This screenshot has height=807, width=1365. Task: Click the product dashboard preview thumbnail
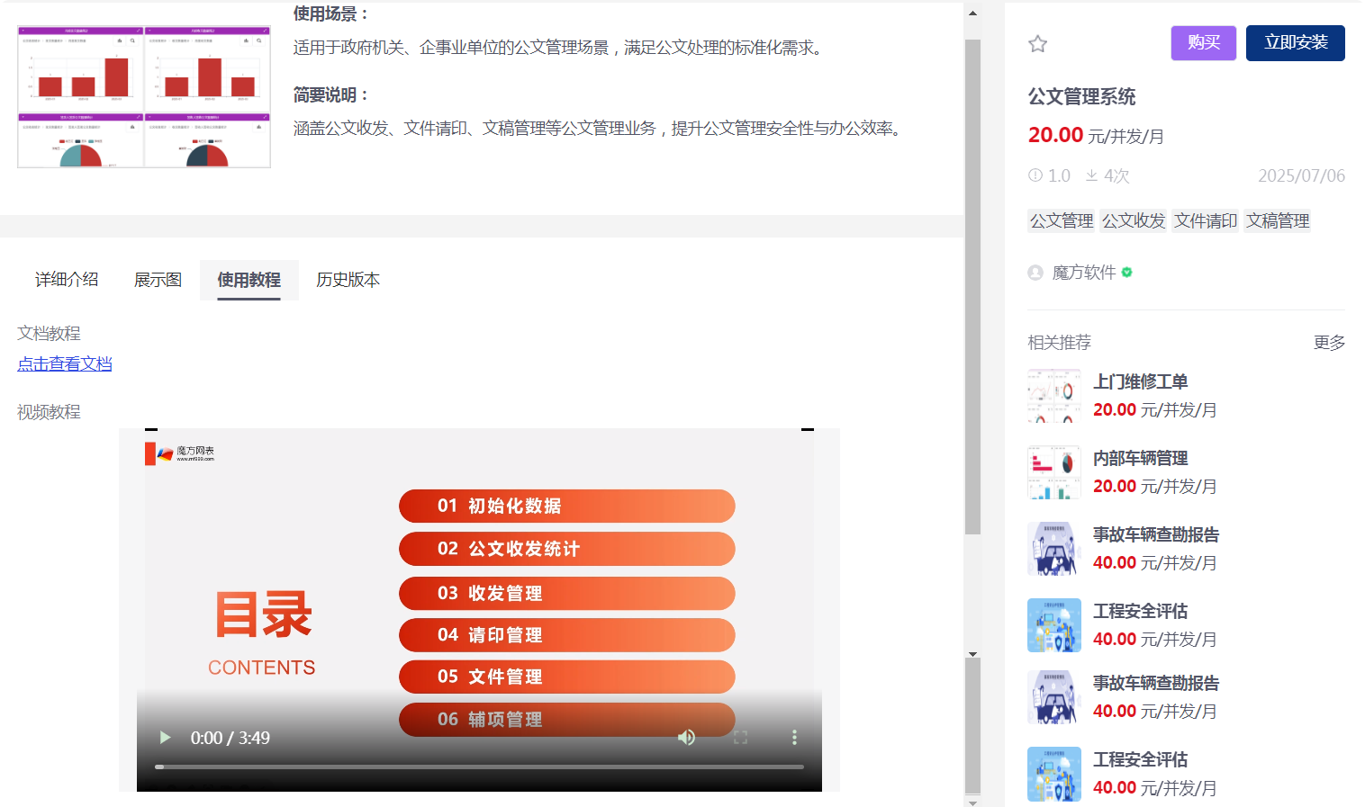(144, 96)
